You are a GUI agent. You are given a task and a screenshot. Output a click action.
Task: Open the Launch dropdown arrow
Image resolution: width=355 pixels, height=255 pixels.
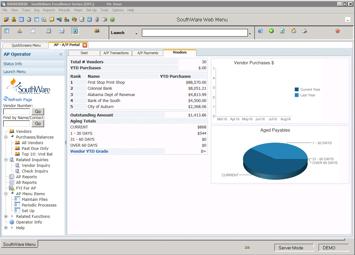[x=136, y=34]
